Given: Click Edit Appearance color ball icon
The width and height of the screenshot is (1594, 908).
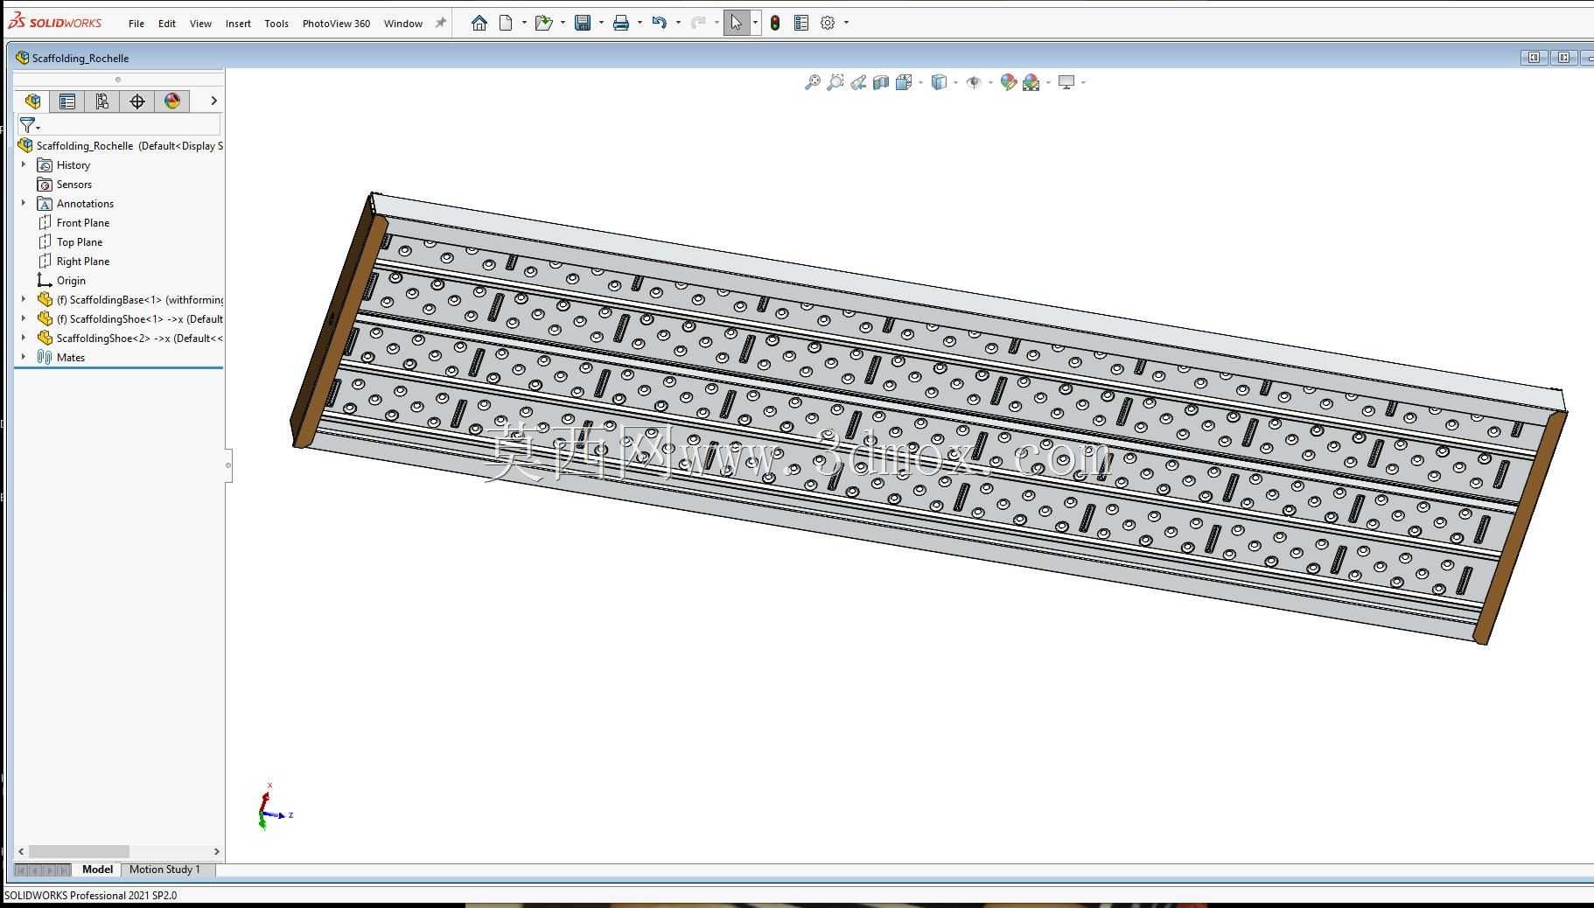Looking at the screenshot, I should (x=1009, y=82).
